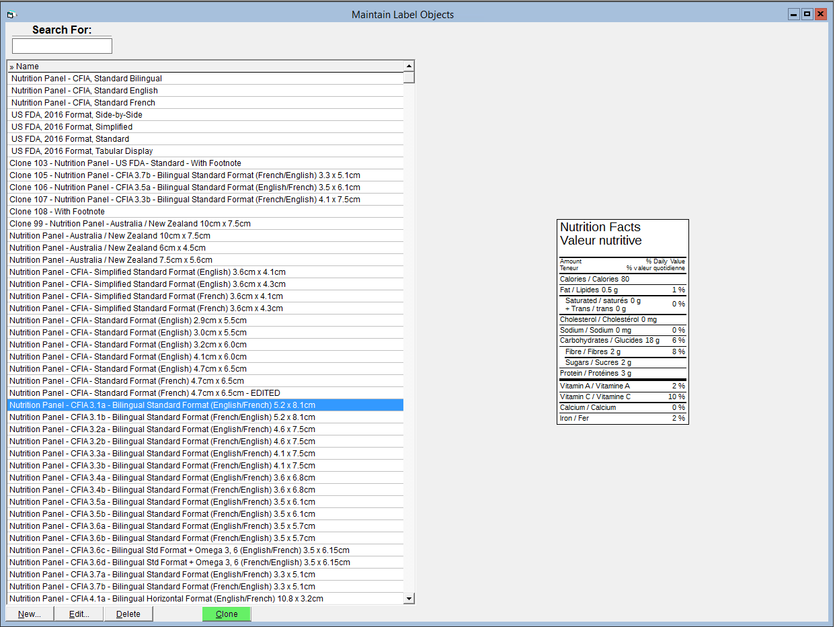Screen dimensions: 835x627
Task: Select CFIA 3.6a Bilingual Standard Format row
Action: click(206, 526)
